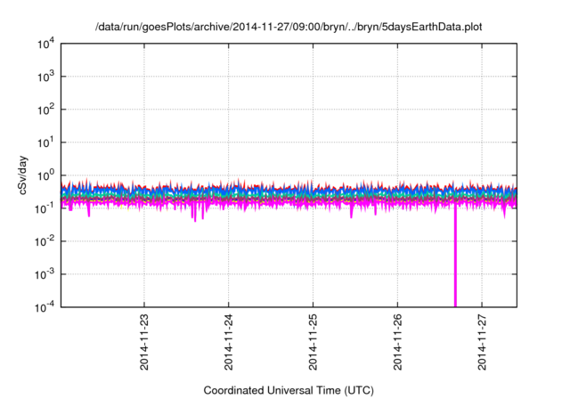Viewport: 570px width, 399px height.
Task: Click the 2014-11-25 date label
Action: (313, 342)
